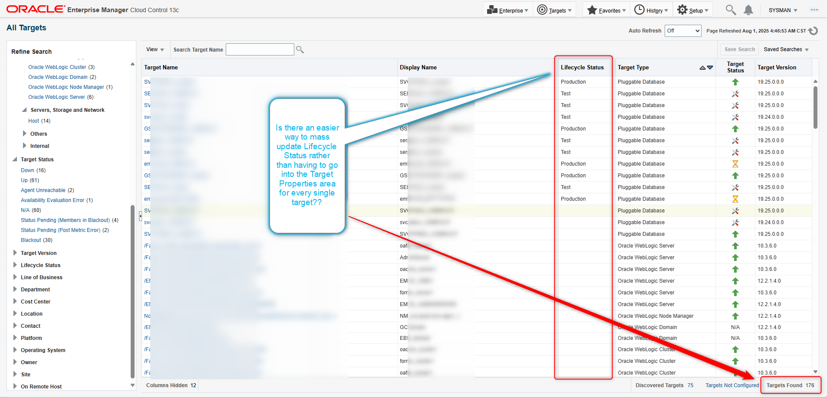Image resolution: width=827 pixels, height=398 pixels.
Task: Click the accessibility dots icon at top right
Action: [x=814, y=10]
